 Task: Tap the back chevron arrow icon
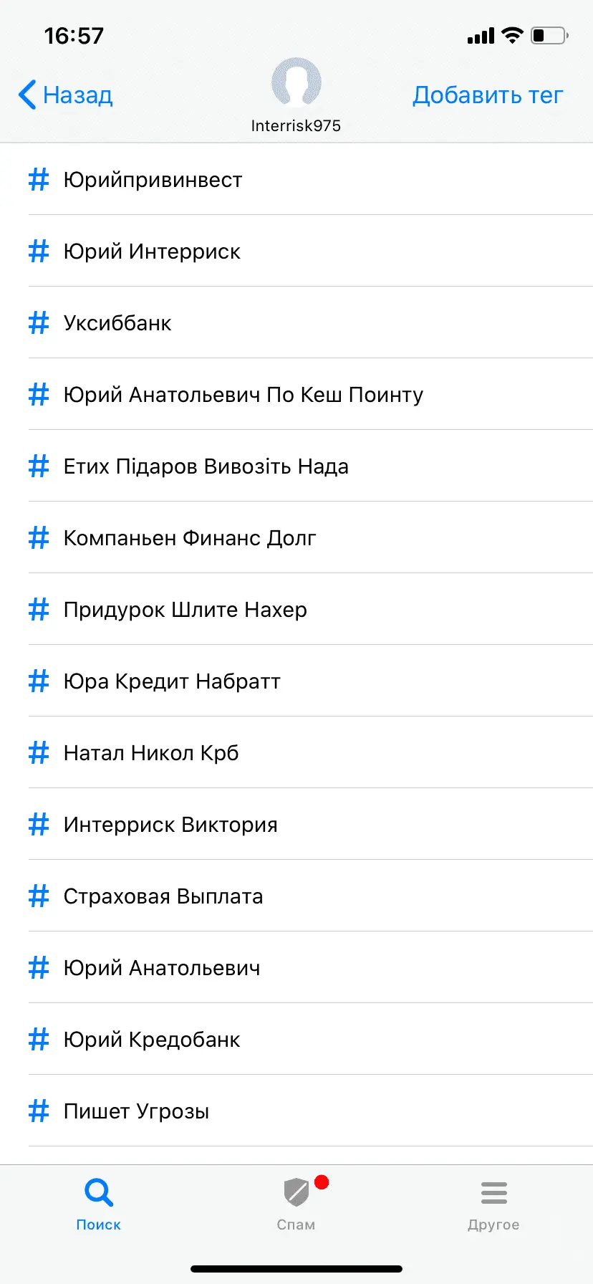27,95
